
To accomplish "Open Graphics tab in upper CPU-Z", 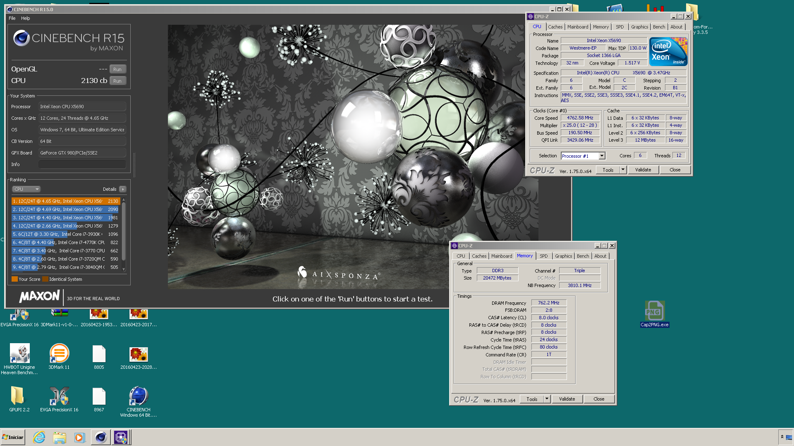I will click(x=639, y=27).
